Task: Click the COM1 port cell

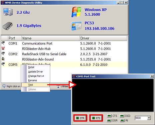Action: [x=13, y=43]
